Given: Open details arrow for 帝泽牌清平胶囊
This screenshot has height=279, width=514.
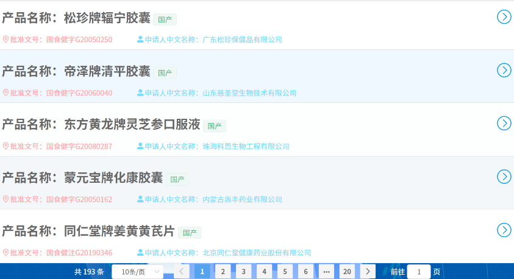Looking at the screenshot, I should click(x=504, y=70).
